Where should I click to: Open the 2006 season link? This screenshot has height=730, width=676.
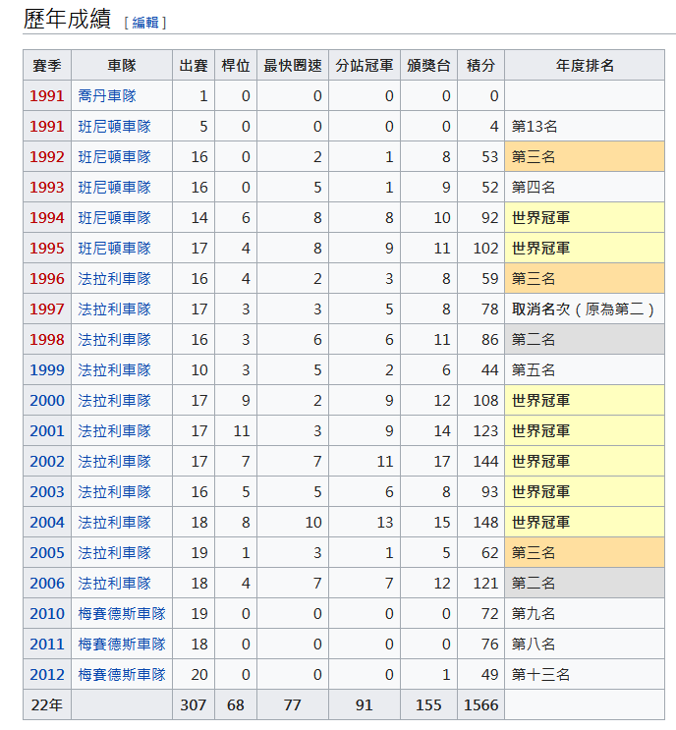(x=47, y=584)
